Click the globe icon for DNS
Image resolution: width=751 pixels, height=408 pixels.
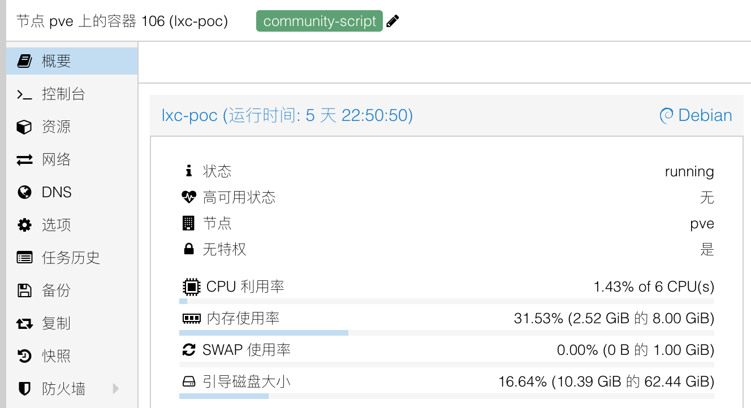tap(24, 193)
